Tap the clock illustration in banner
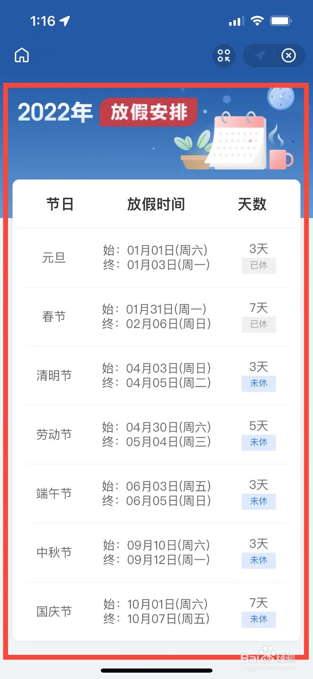Screen dimensions: 313x679 pos(280,98)
